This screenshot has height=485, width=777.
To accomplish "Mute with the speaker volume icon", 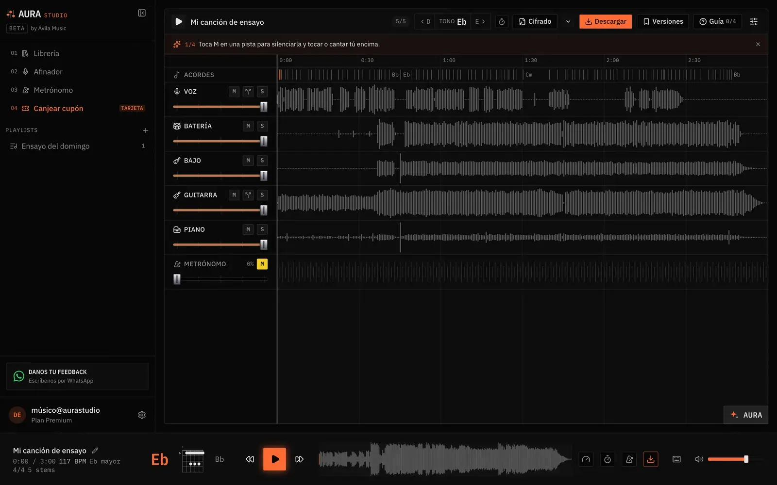I will [699, 459].
